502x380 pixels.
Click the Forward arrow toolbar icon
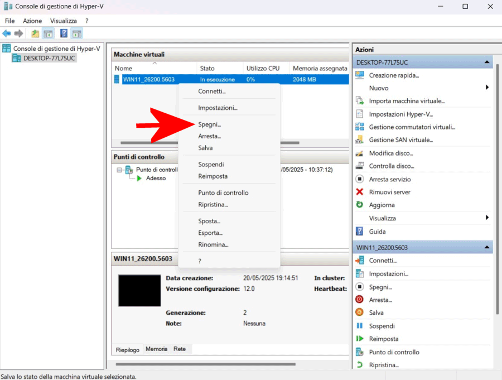click(x=19, y=33)
